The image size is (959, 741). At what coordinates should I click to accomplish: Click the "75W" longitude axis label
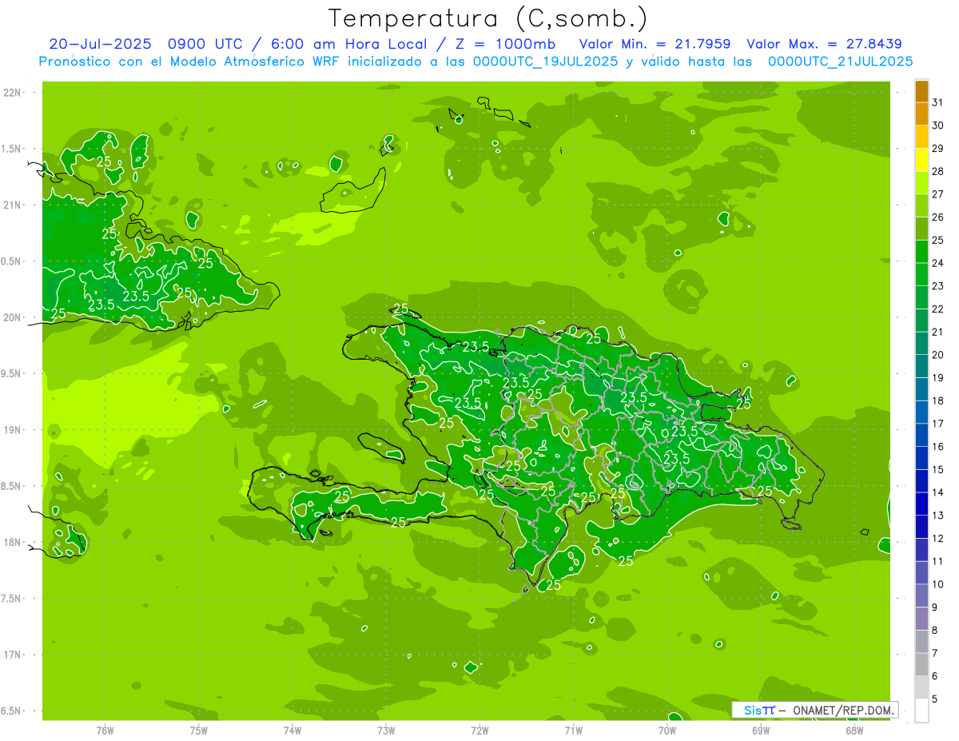point(198,731)
